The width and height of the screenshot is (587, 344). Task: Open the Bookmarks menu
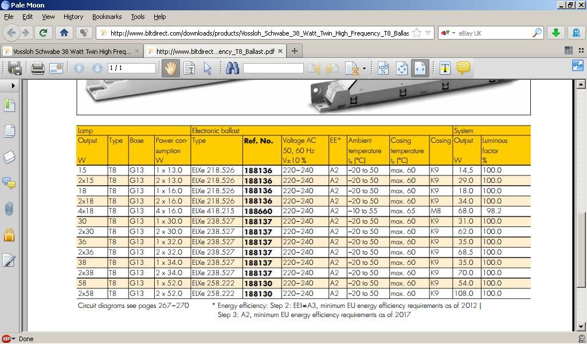tap(107, 17)
